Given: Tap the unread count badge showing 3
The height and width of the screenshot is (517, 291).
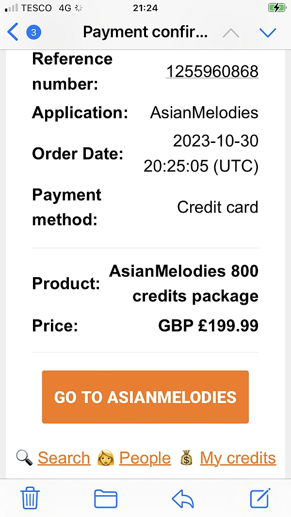Looking at the screenshot, I should 33,32.
